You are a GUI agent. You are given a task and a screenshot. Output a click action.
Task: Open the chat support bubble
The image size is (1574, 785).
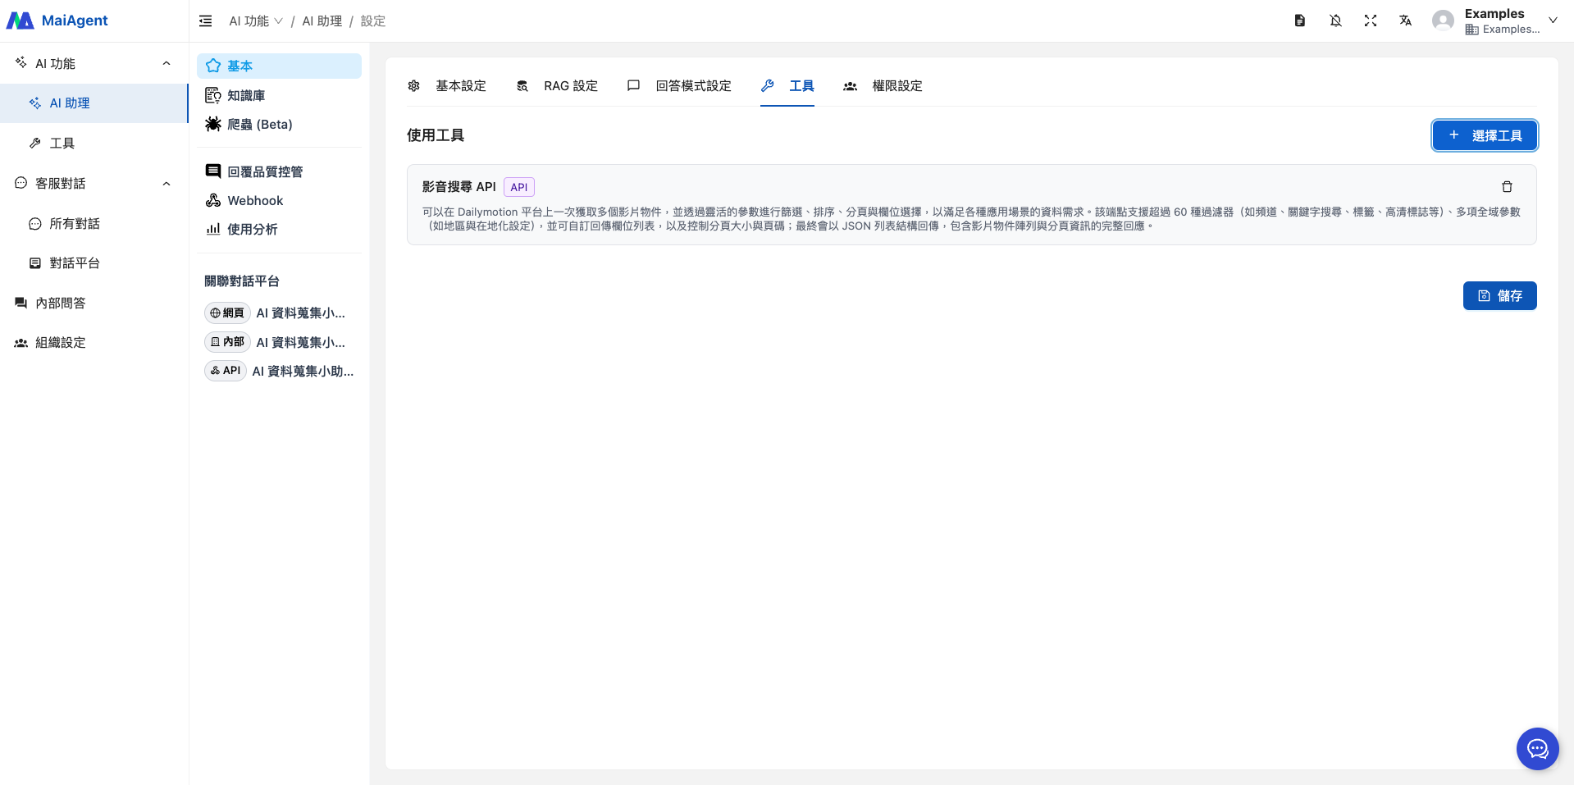[1537, 748]
